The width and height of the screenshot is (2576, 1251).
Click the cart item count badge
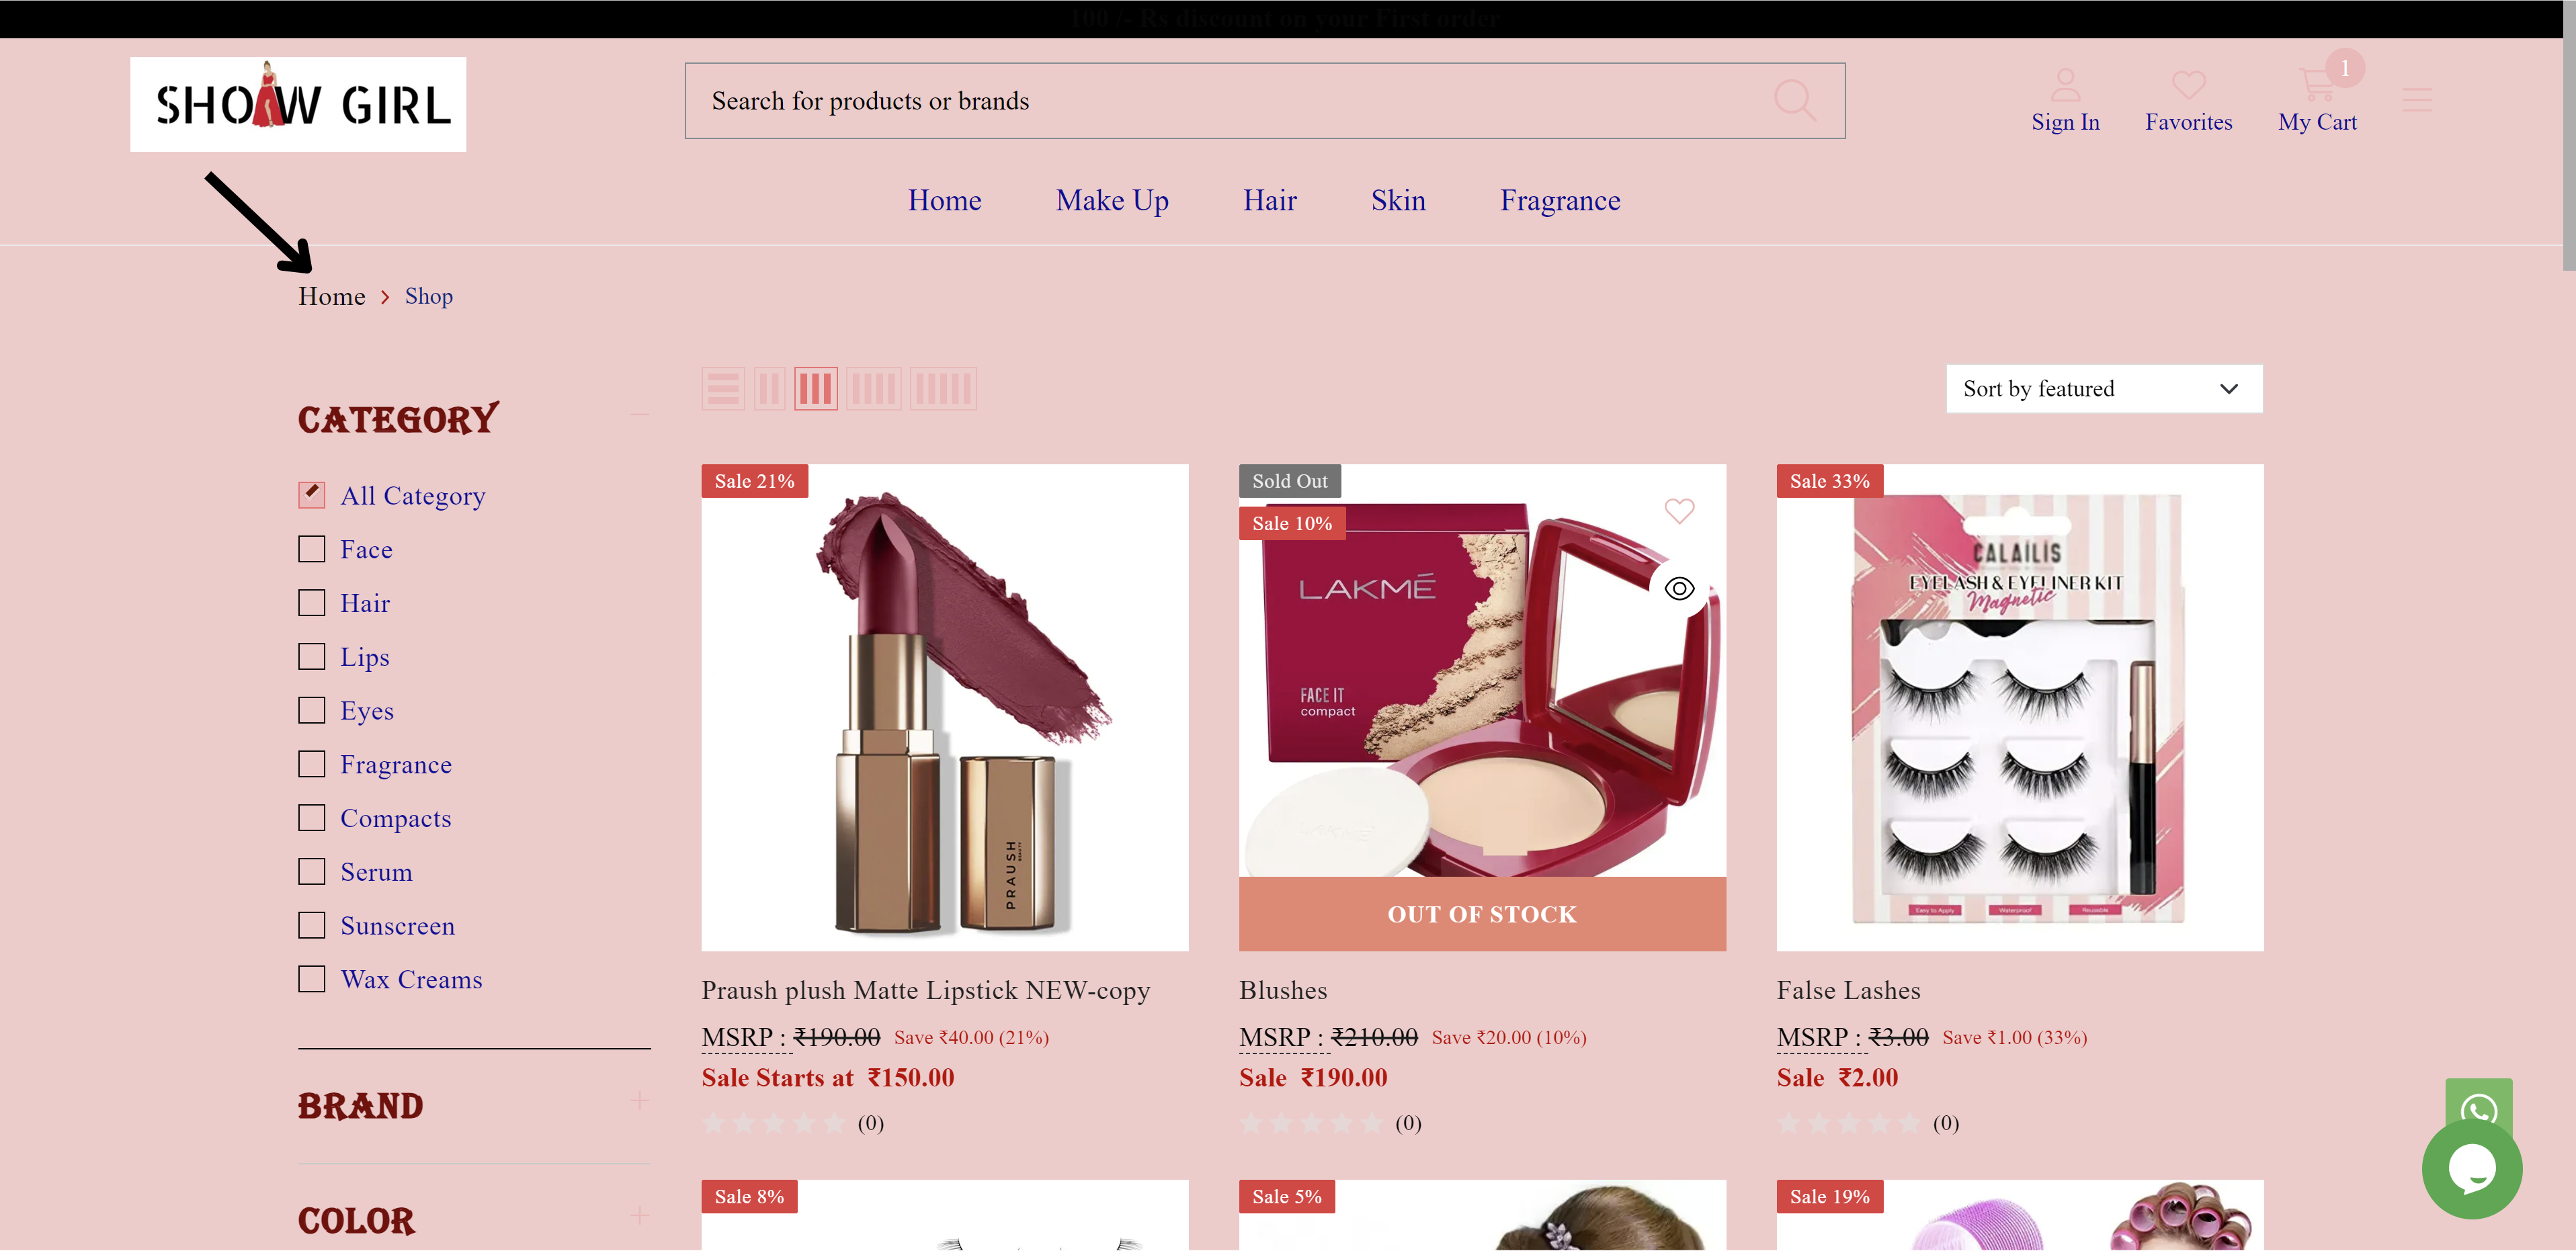click(x=2344, y=68)
